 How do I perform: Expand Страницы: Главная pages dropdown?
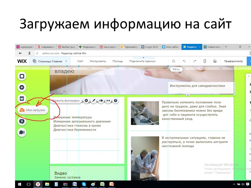(x=50, y=61)
